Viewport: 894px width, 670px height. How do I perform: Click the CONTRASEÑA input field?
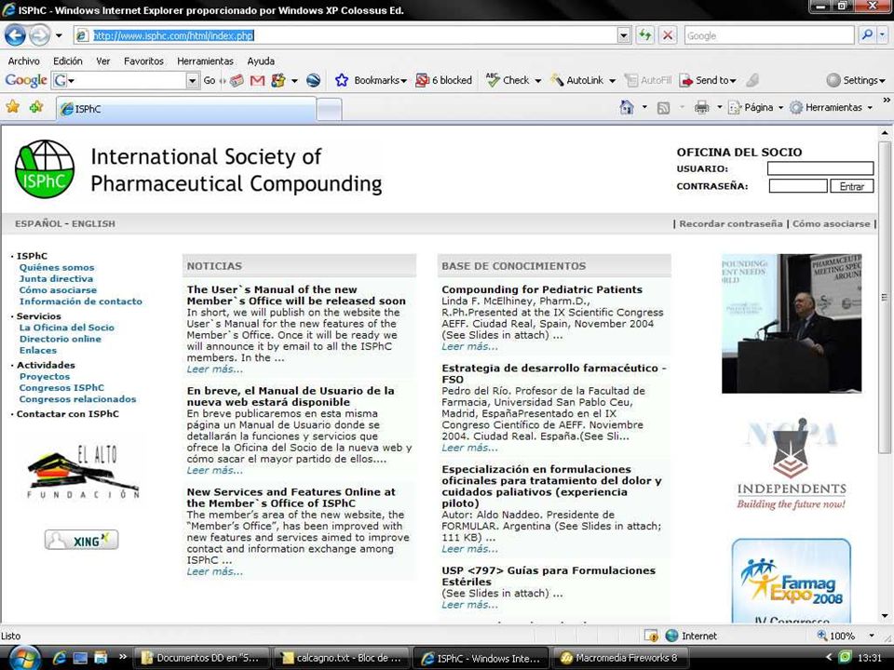tap(798, 186)
